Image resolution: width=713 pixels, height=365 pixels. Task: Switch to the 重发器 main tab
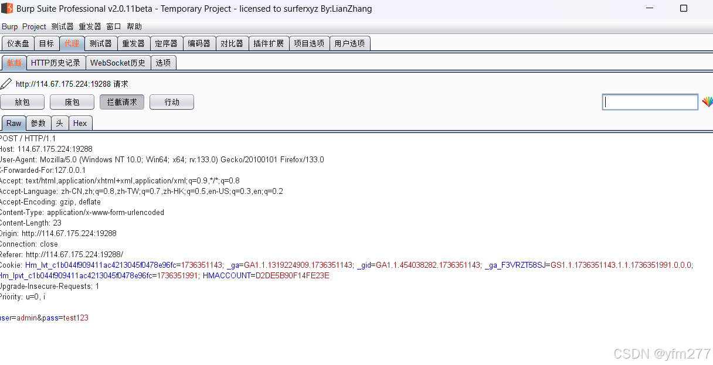[x=134, y=43]
